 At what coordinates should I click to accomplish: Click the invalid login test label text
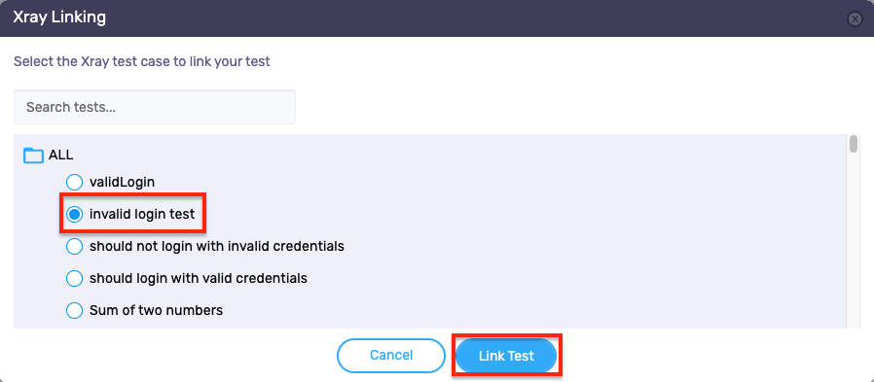click(x=142, y=214)
